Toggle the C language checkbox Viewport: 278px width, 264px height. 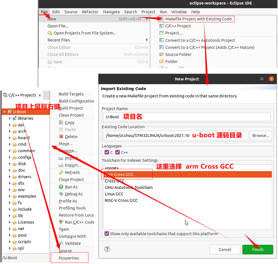pyautogui.click(x=107, y=152)
